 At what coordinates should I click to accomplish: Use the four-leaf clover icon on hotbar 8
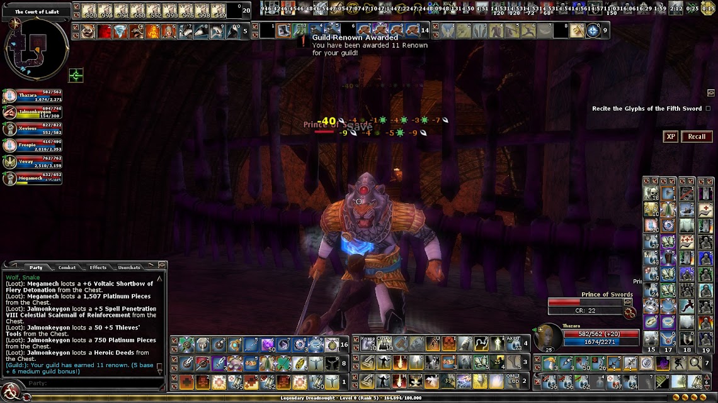click(x=283, y=363)
